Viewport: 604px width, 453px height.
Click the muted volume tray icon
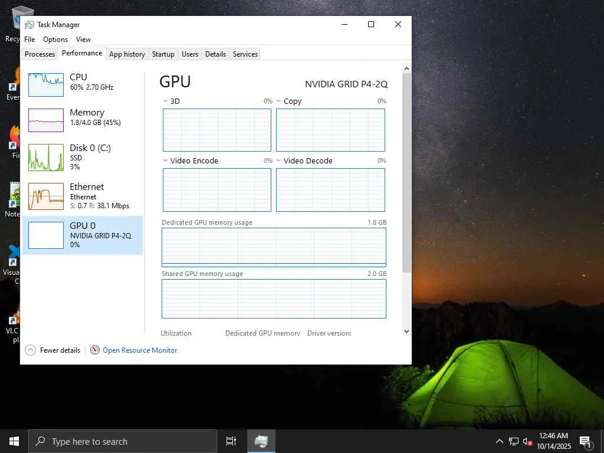pyautogui.click(x=527, y=441)
